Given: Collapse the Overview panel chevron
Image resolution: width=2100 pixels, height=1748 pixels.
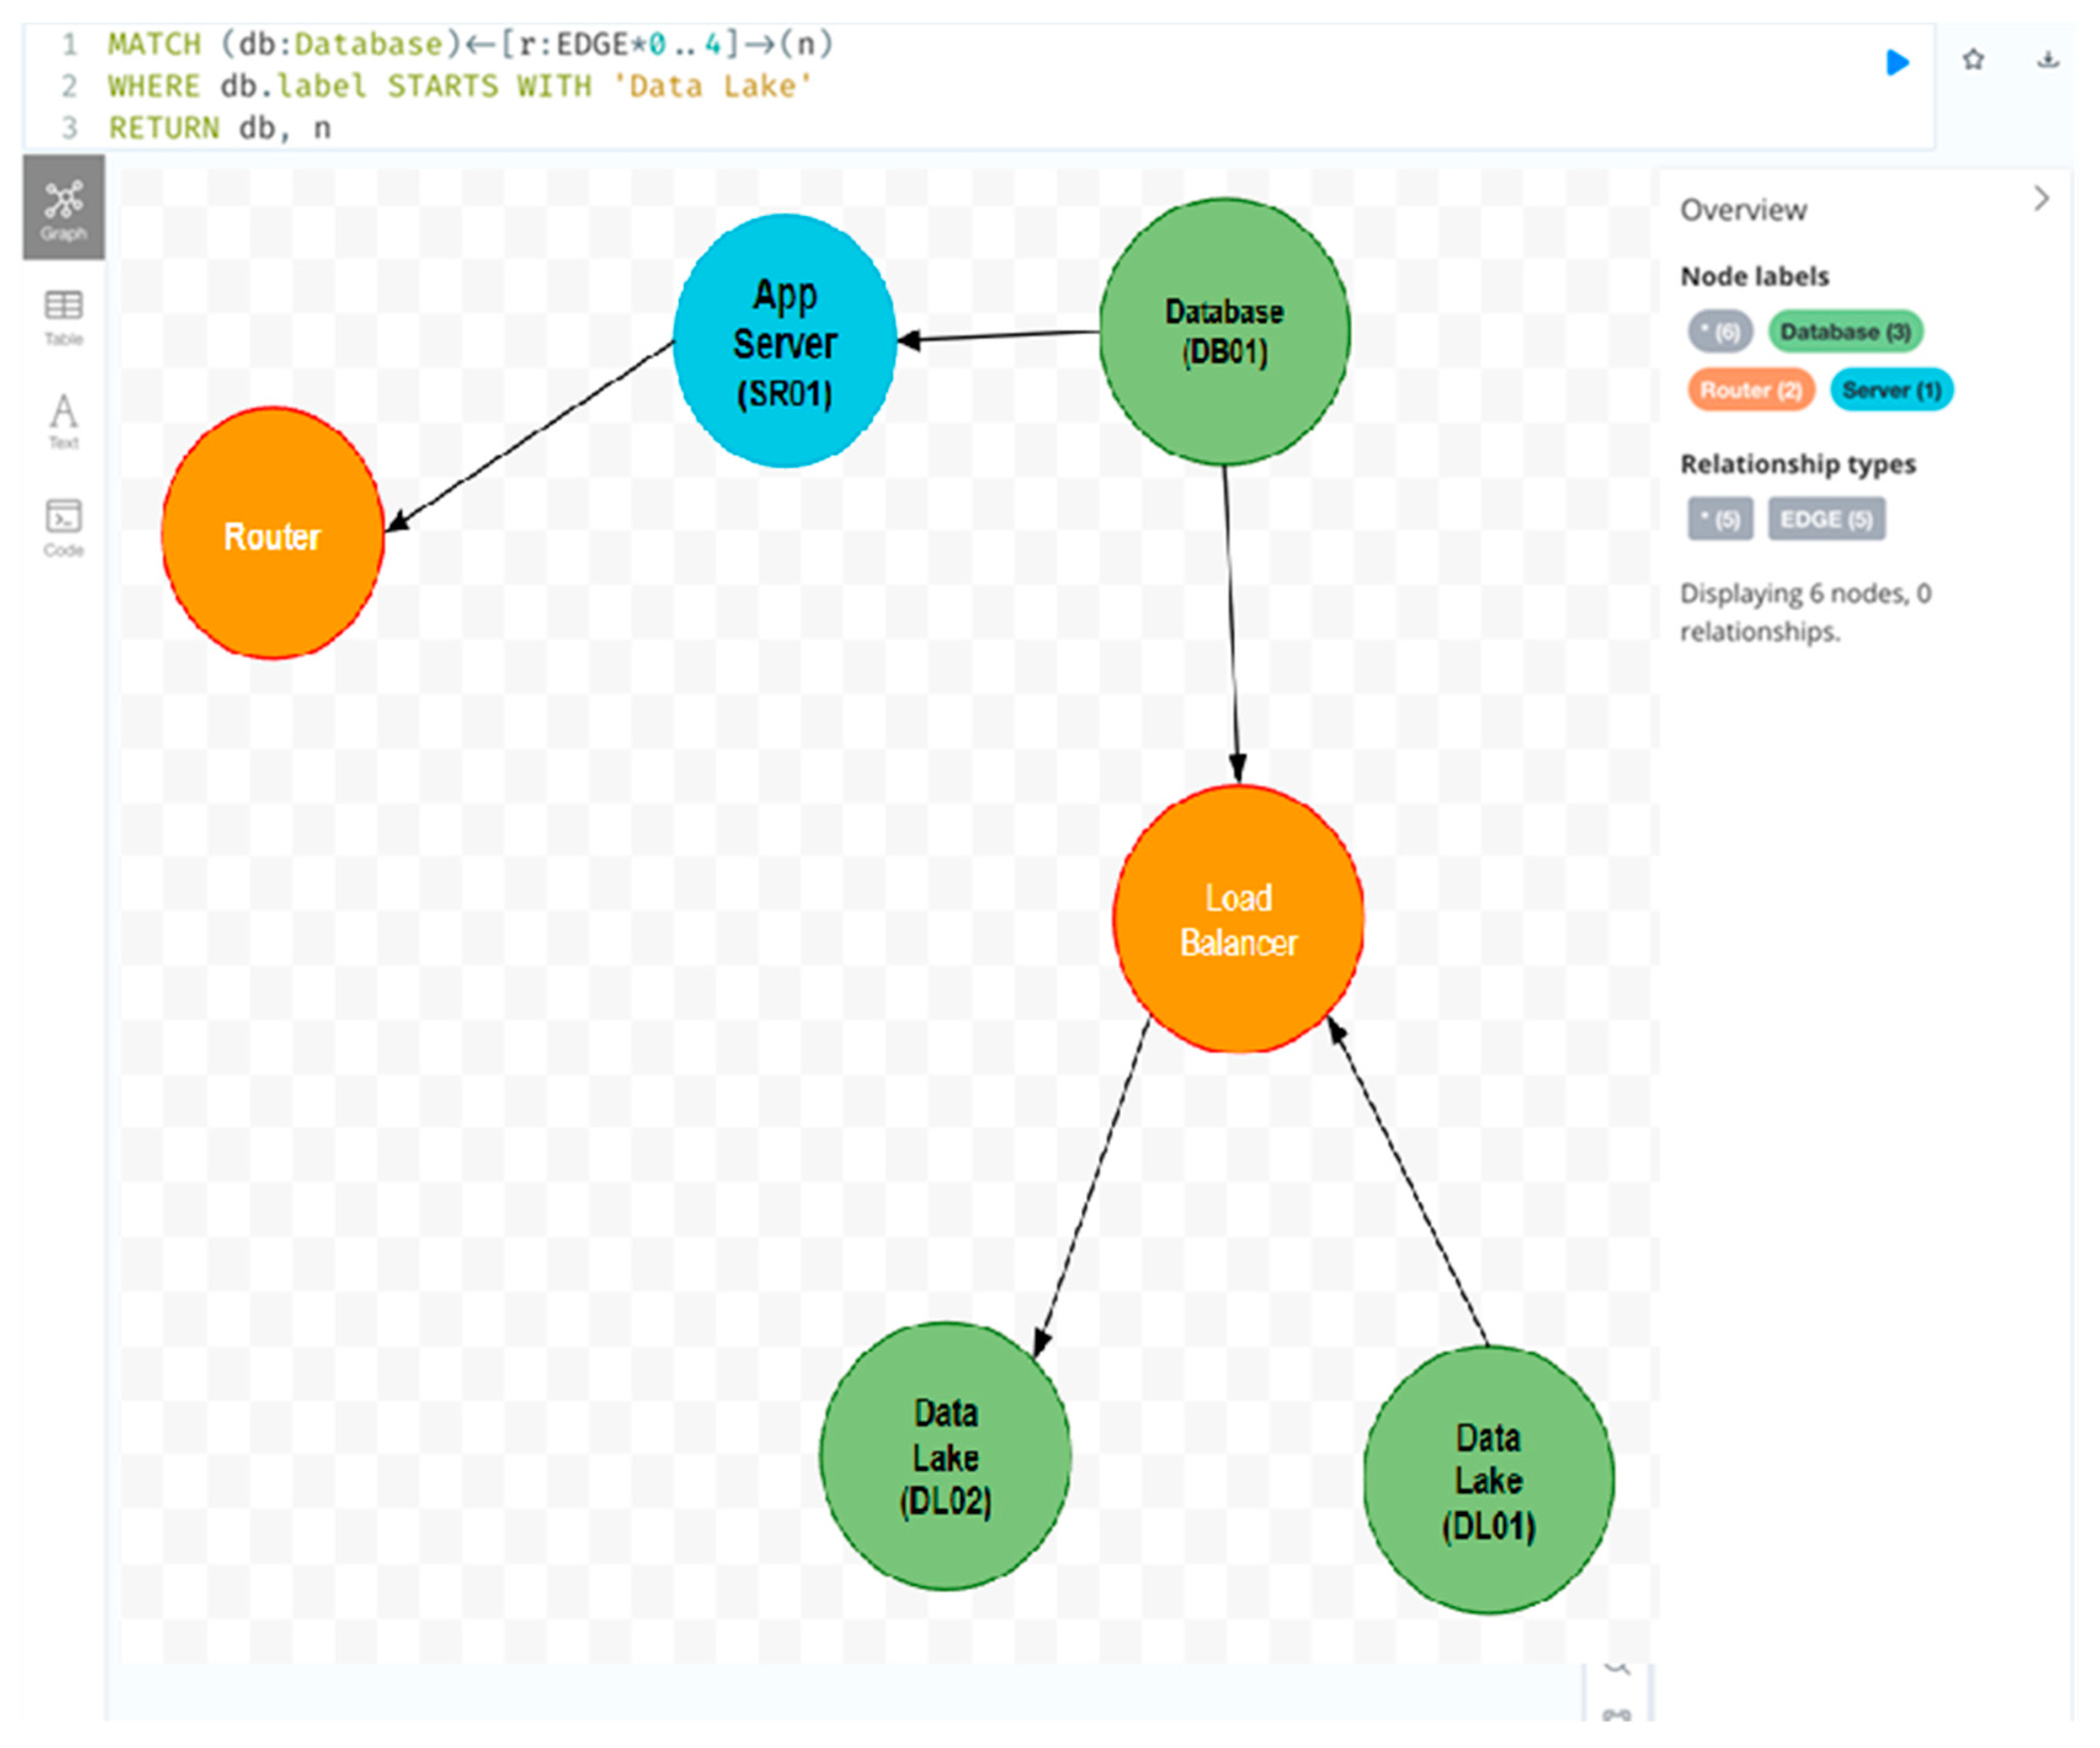Looking at the screenshot, I should pos(2041,199).
